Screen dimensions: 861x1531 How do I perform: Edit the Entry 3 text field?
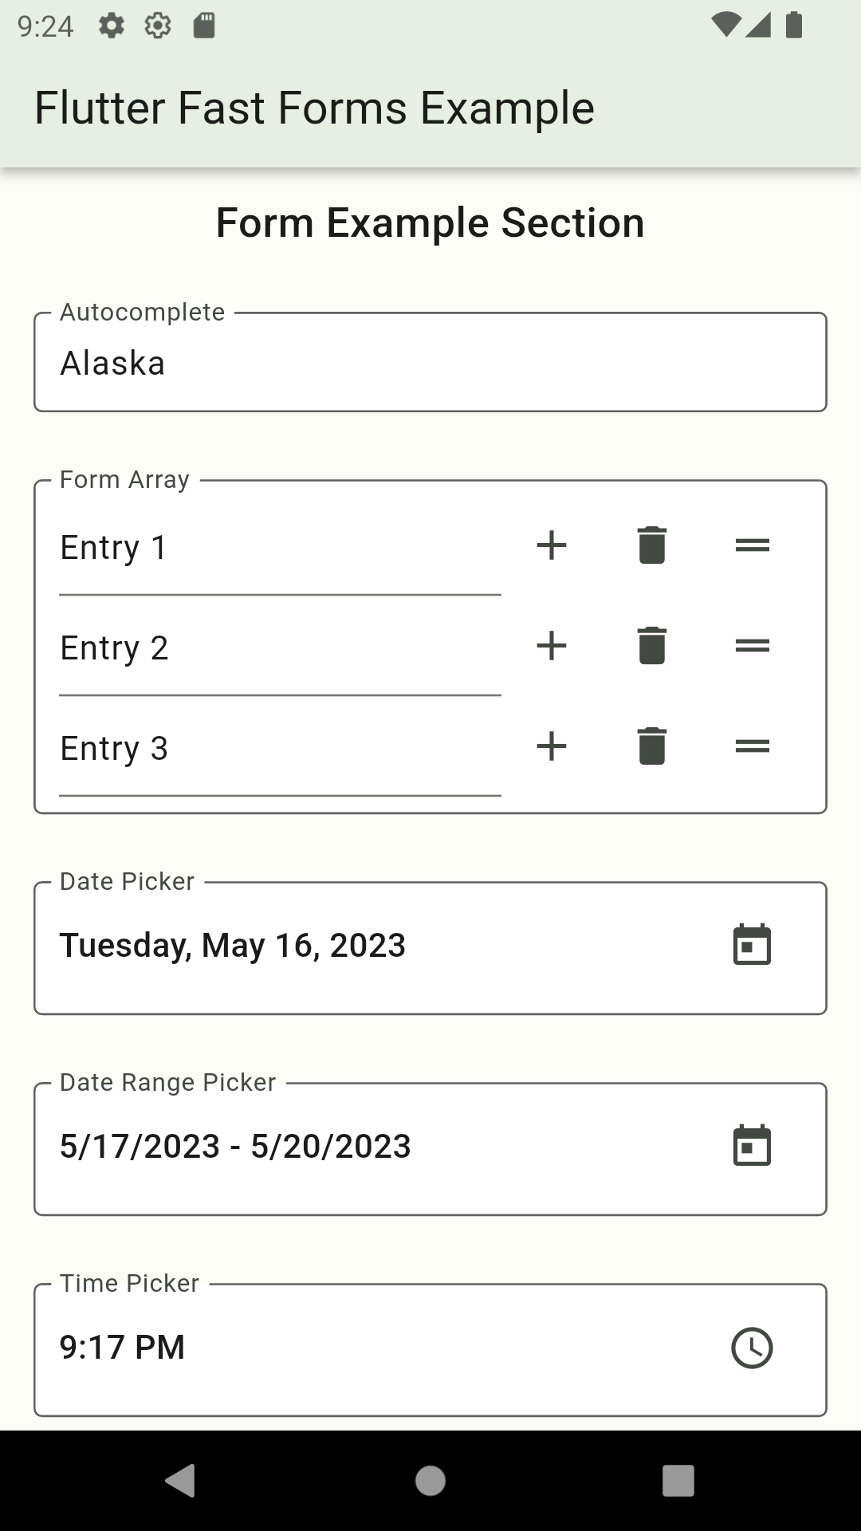pos(279,750)
